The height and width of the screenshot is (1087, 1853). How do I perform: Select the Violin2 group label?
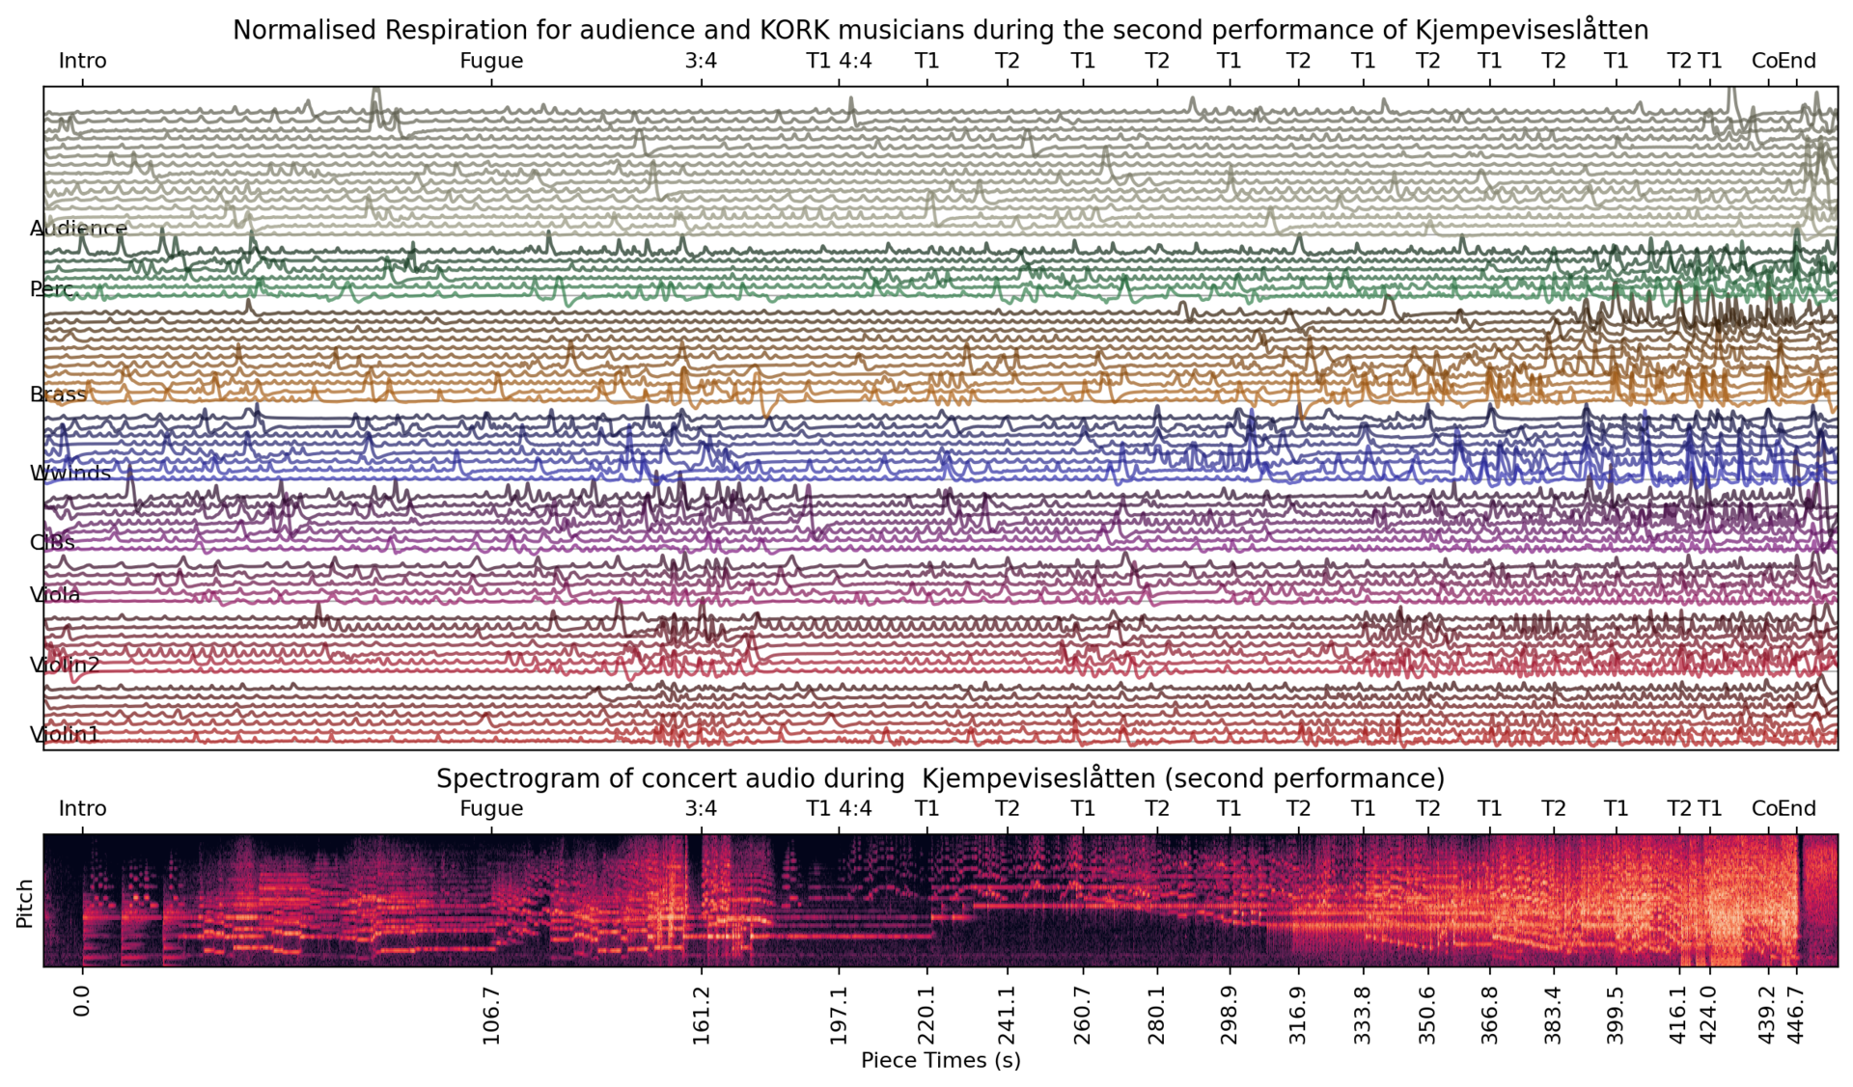(65, 665)
